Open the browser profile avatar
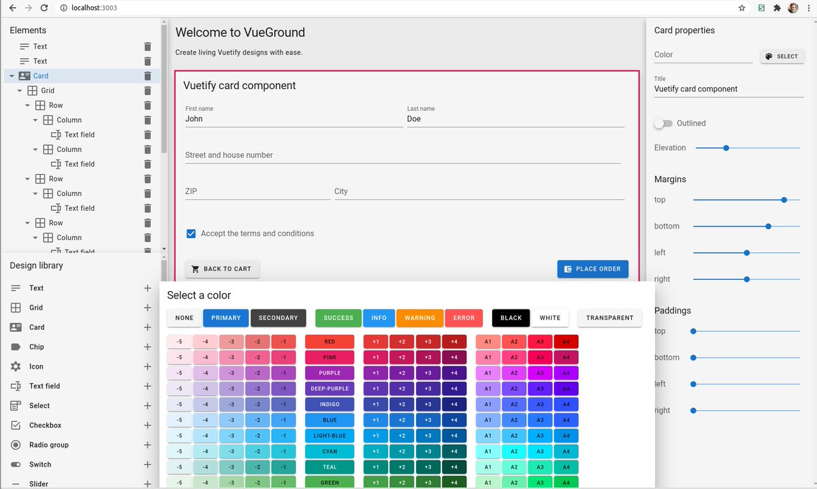This screenshot has width=817, height=489. (793, 8)
